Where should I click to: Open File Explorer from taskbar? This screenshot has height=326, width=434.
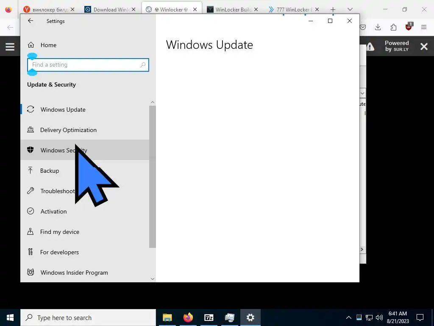click(x=167, y=318)
